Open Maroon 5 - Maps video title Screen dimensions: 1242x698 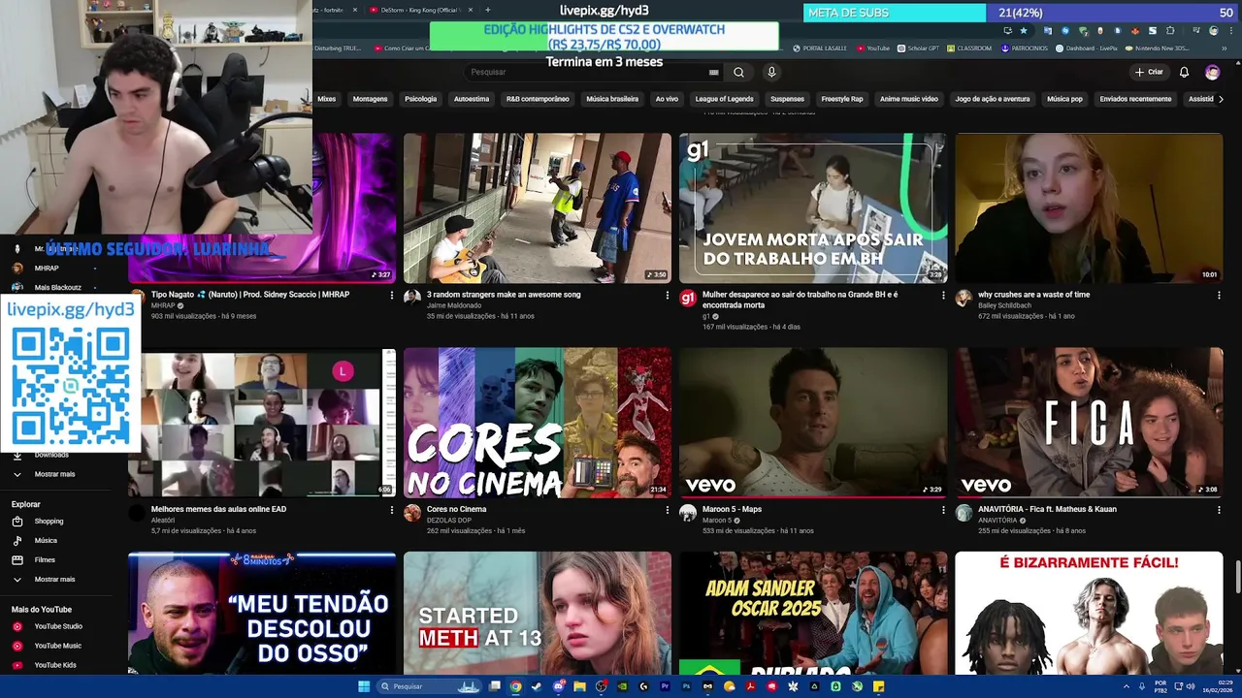coord(732,509)
